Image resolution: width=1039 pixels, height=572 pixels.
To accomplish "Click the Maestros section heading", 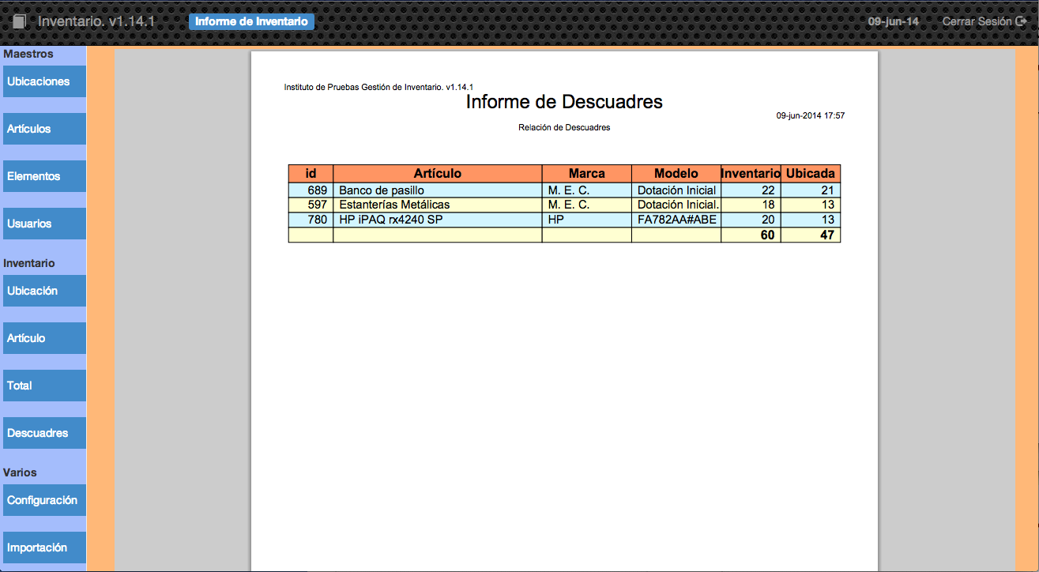I will click(28, 54).
